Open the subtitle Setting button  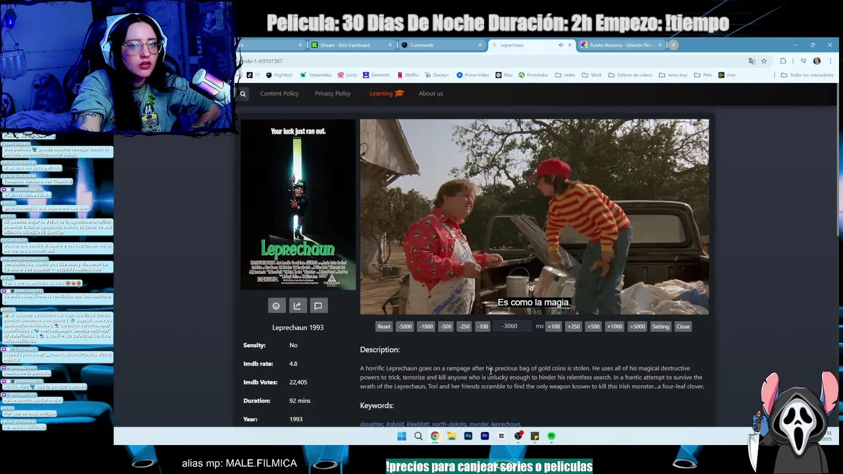pos(661,327)
